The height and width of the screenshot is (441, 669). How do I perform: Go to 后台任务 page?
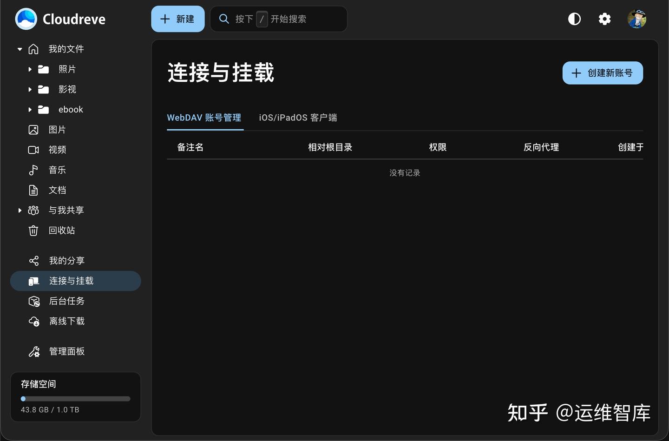(x=67, y=301)
